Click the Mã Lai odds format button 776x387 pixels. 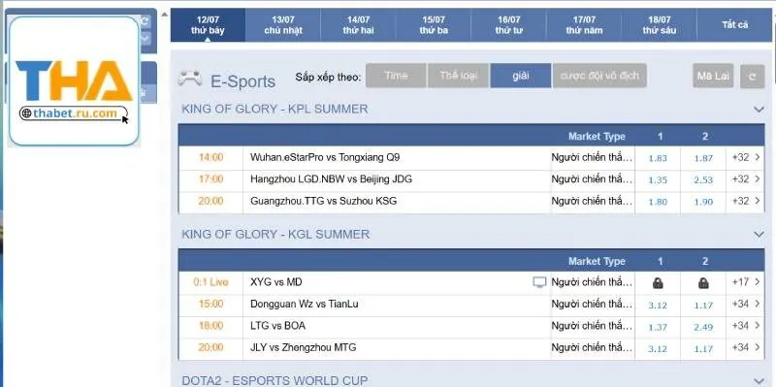point(713,76)
